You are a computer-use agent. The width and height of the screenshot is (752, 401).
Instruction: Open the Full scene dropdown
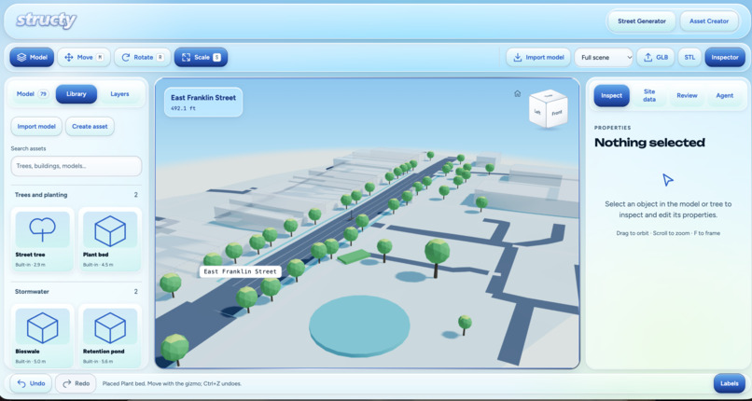coord(604,57)
